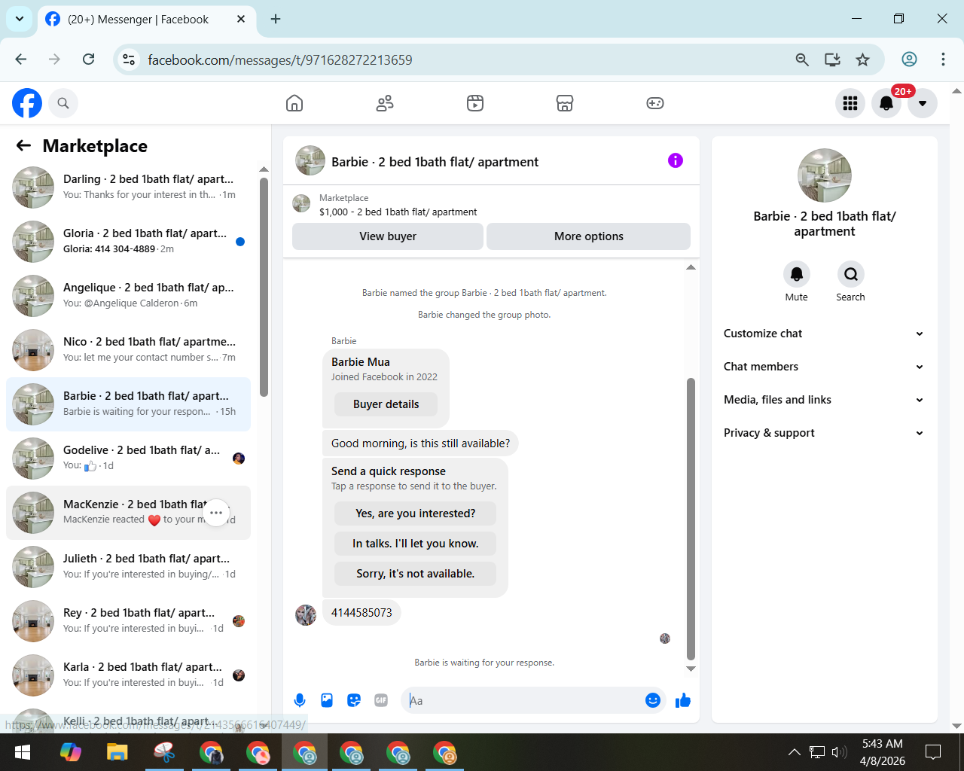Open Facebook search magnifier

tap(63, 103)
